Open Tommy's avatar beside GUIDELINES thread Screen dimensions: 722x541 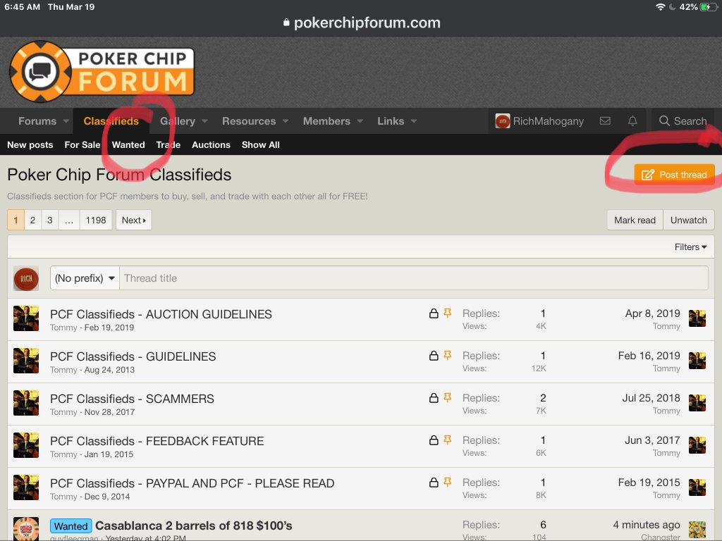click(26, 361)
